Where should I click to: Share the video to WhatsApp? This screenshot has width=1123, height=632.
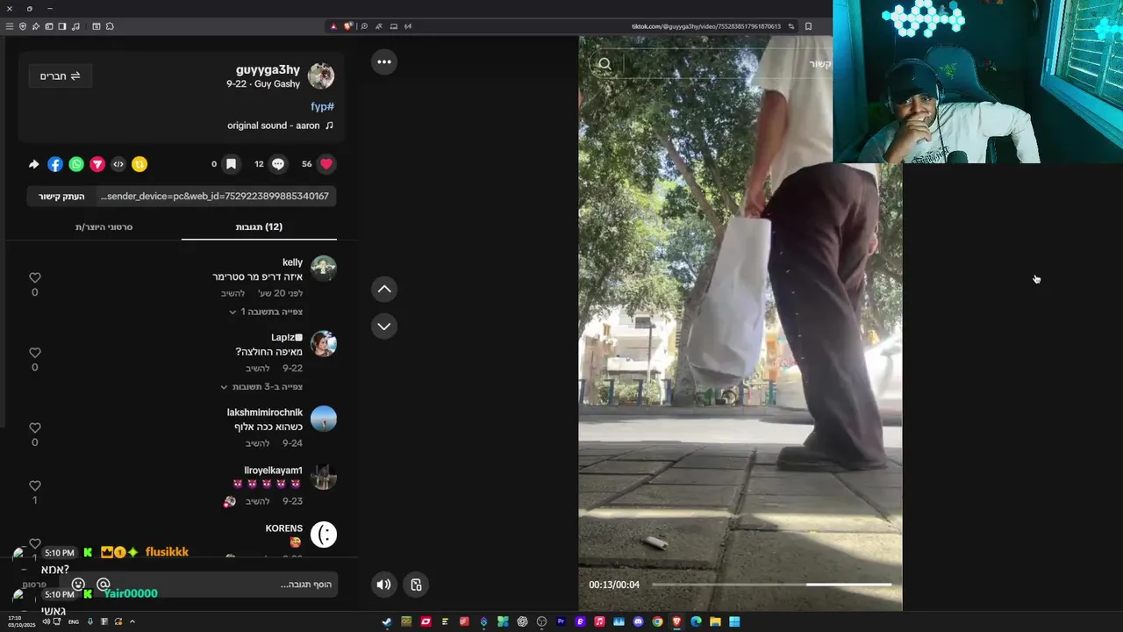pyautogui.click(x=76, y=164)
